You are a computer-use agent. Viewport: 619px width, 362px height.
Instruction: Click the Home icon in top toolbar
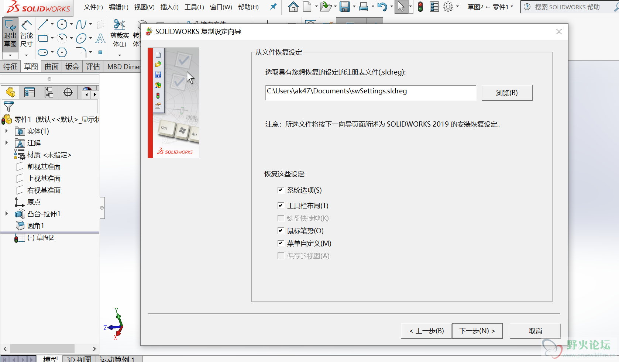click(293, 7)
